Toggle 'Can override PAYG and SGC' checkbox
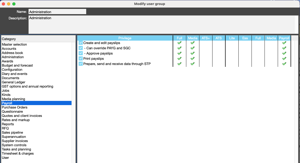Screen dimensions: 300x163 click(x=80, y=48)
